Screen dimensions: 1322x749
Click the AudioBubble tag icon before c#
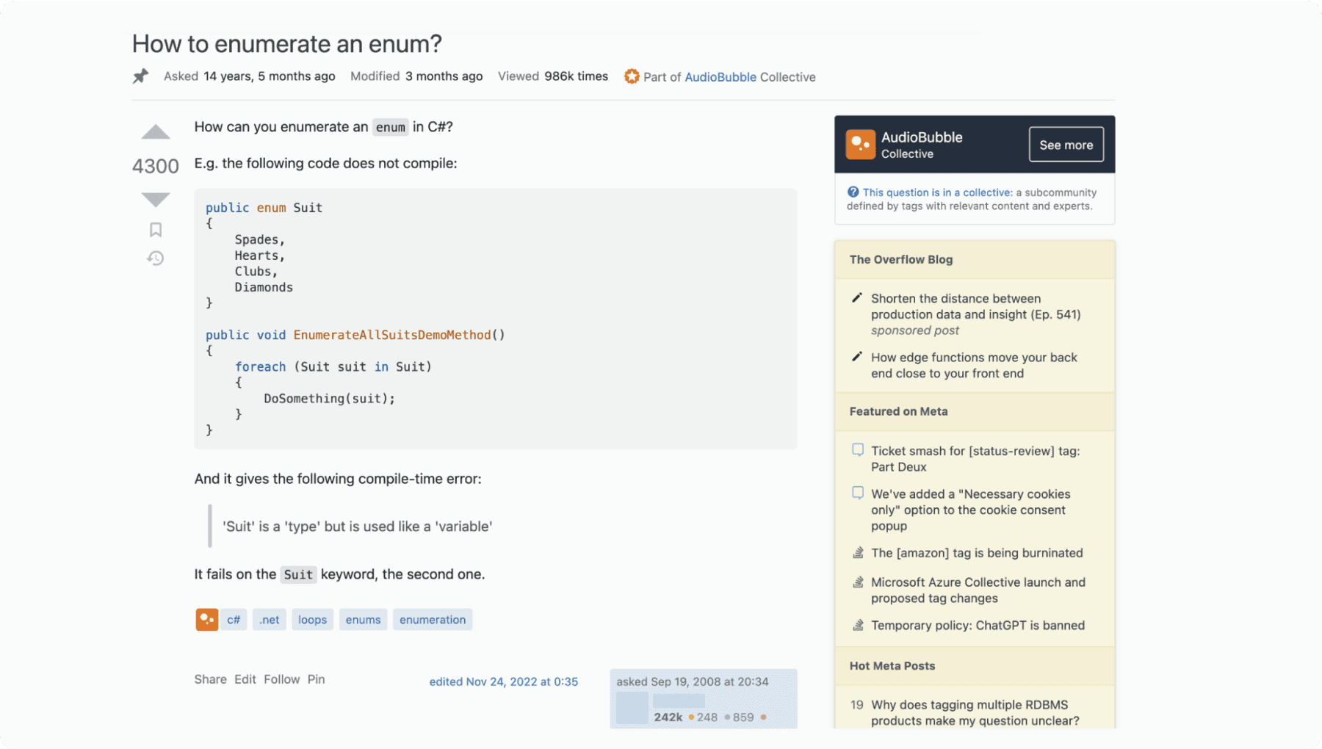point(206,620)
